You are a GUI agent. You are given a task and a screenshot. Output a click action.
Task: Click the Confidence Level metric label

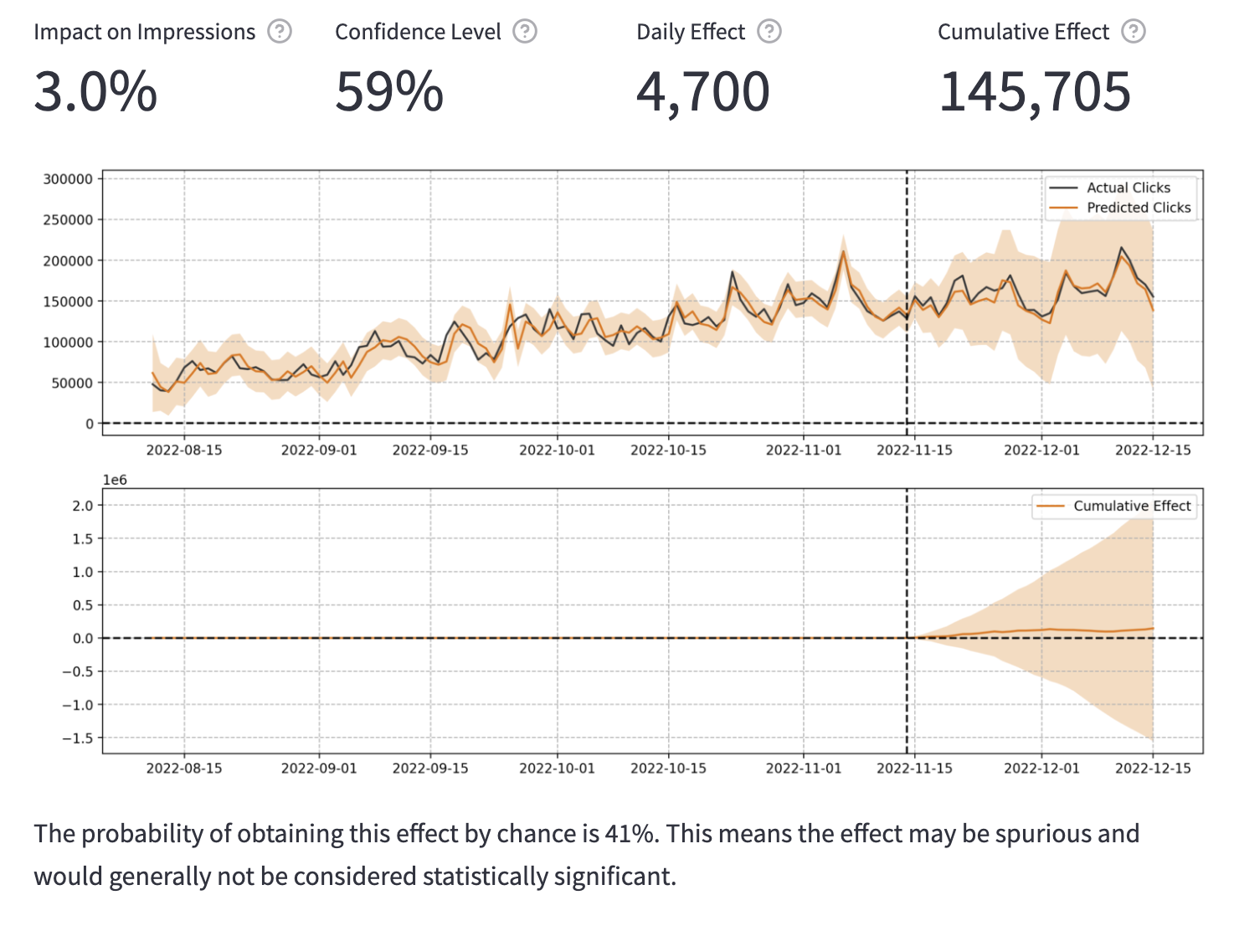click(x=418, y=32)
